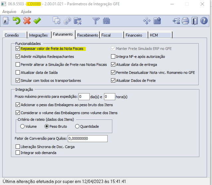212x185 pixels.
Task: Click the exit door icon
Action: (195, 21)
